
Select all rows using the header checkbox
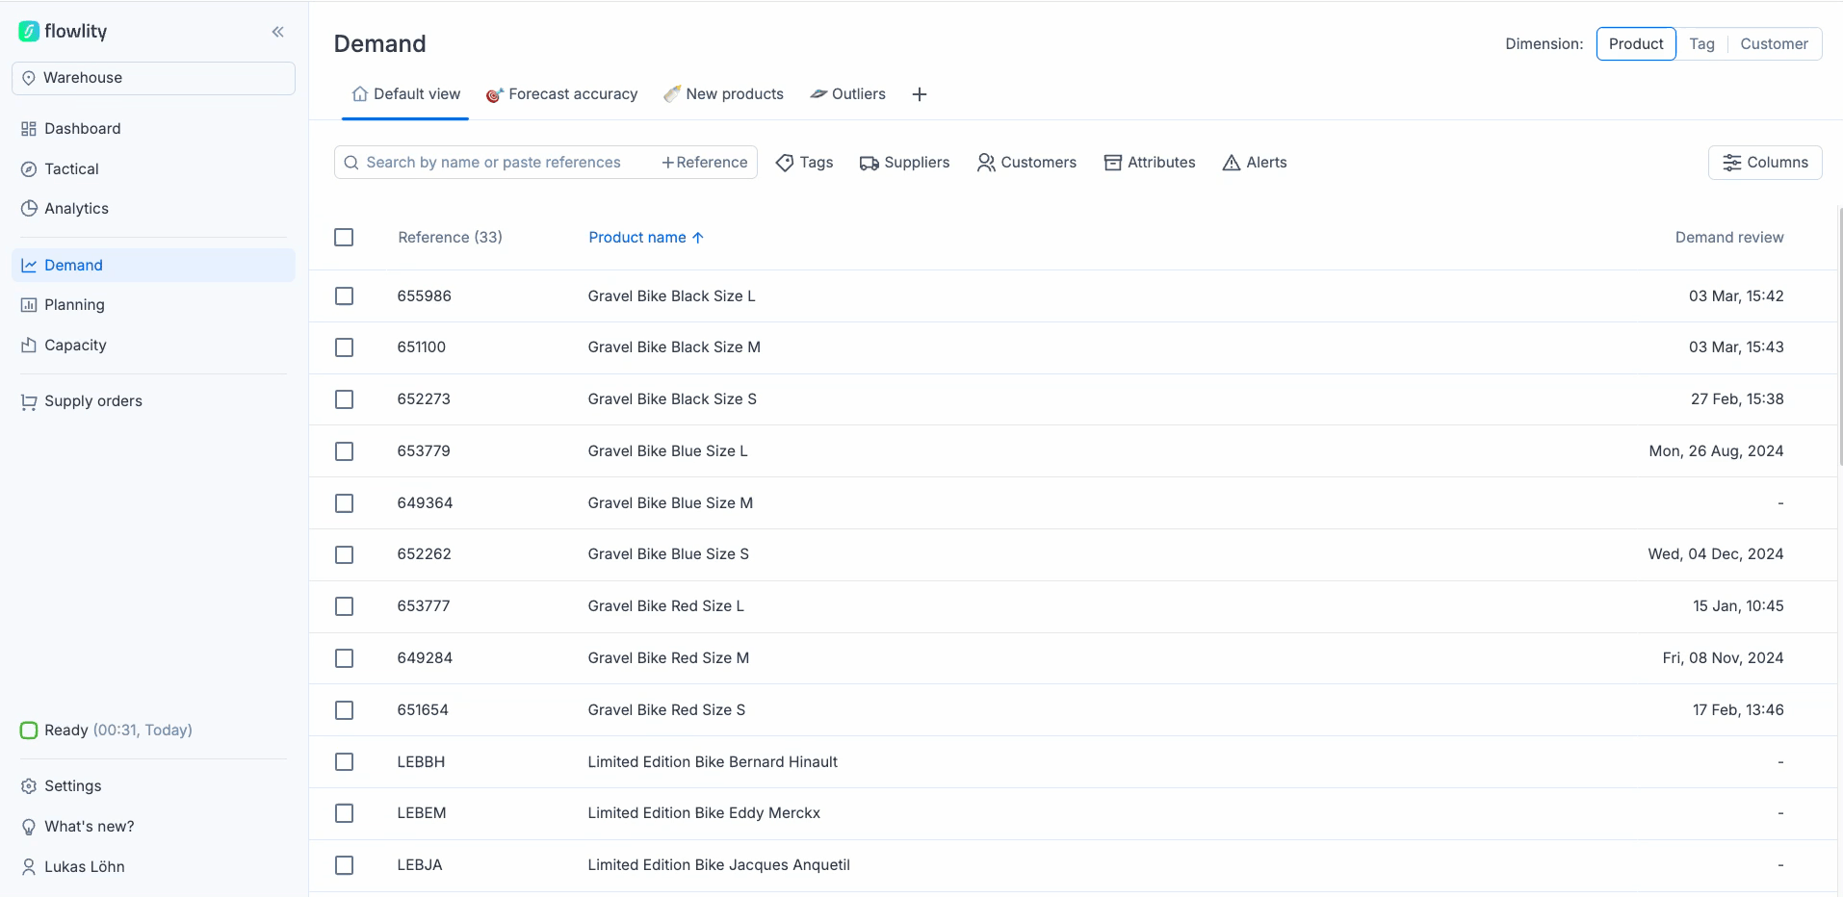tap(344, 237)
